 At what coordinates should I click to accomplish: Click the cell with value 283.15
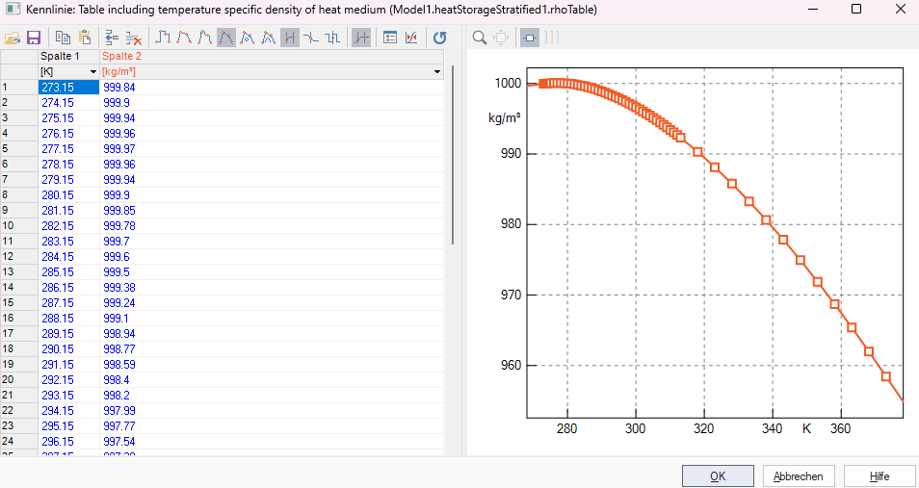pos(68,242)
